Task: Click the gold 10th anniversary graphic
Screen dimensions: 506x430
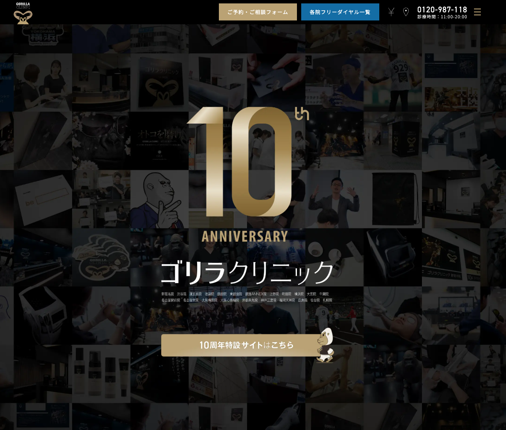Action: coord(248,162)
